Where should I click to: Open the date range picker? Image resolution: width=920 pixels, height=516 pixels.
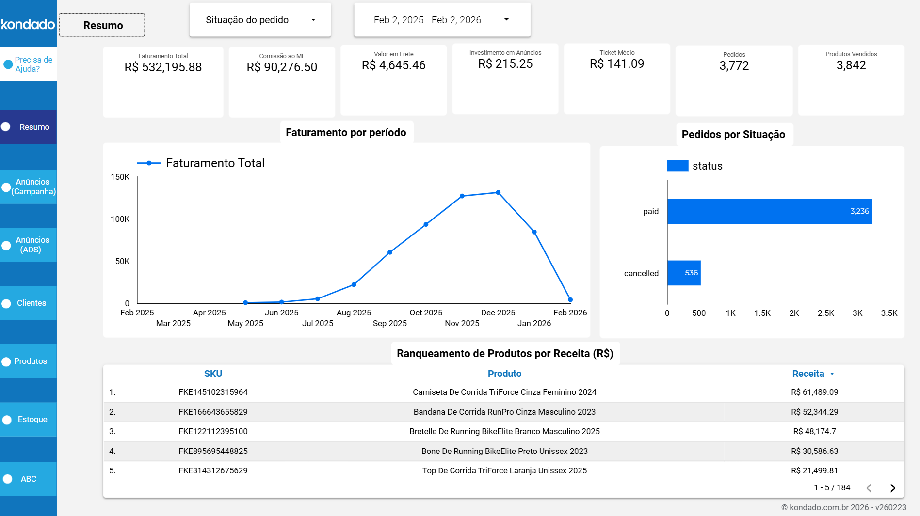tap(442, 19)
